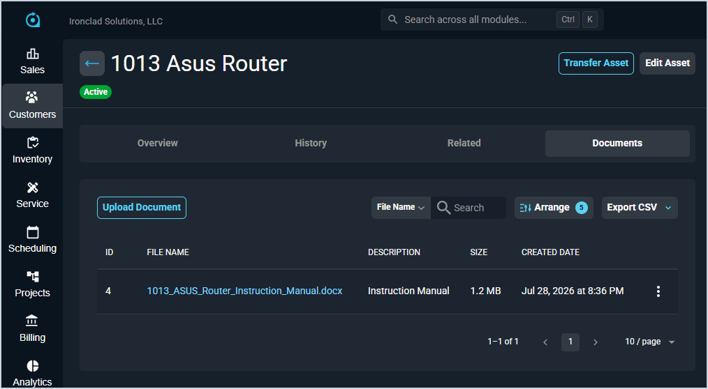The image size is (708, 389).
Task: Switch to the History tab
Action: pyautogui.click(x=311, y=144)
